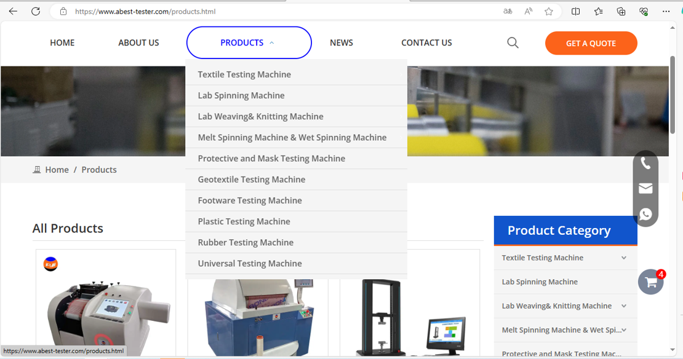Expand the Lab Weaving& Knitting Machine category

click(623, 306)
